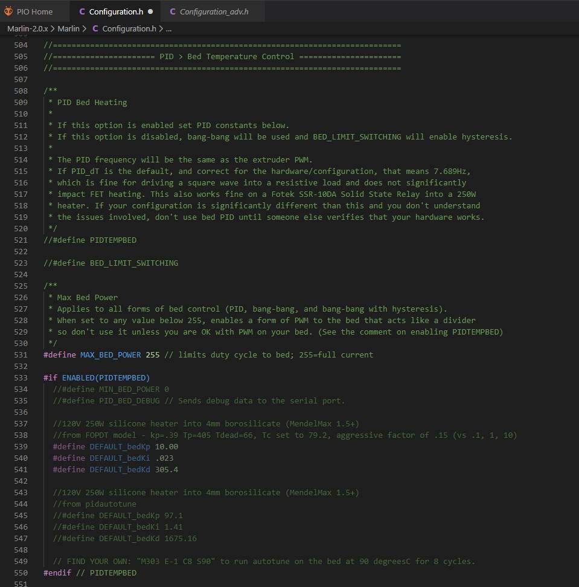The width and height of the screenshot is (579, 587).
Task: Switch to the PIO Home tab
Action: click(x=34, y=11)
